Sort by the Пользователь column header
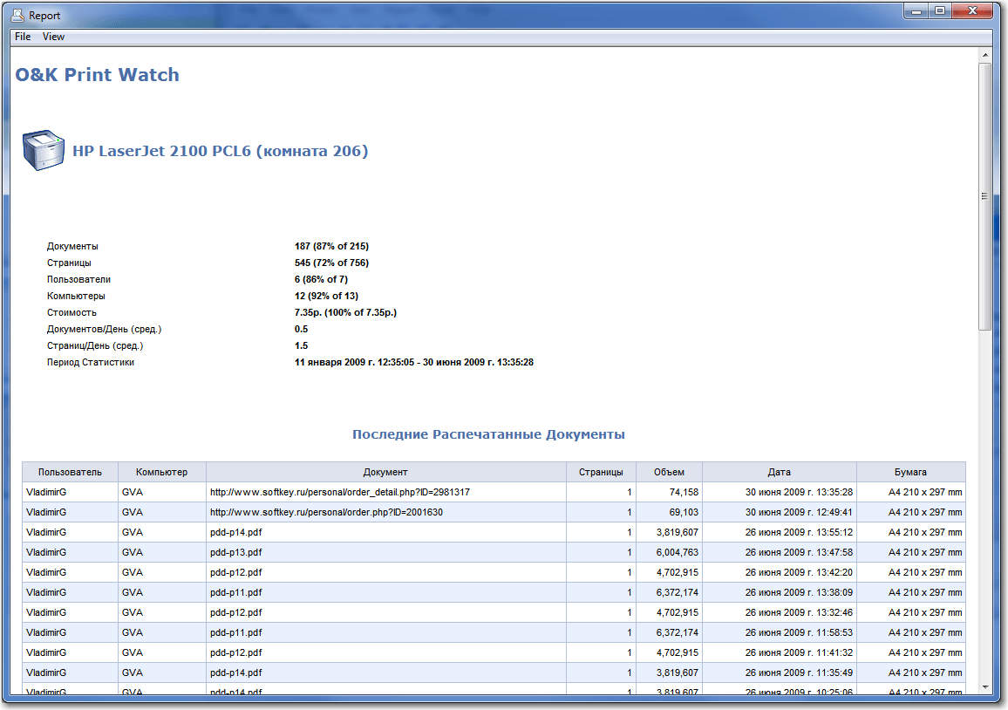 (x=69, y=472)
